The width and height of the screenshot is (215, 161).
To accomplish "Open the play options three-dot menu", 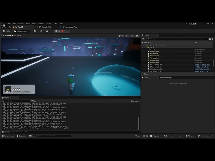I will pyautogui.click(x=69, y=31).
